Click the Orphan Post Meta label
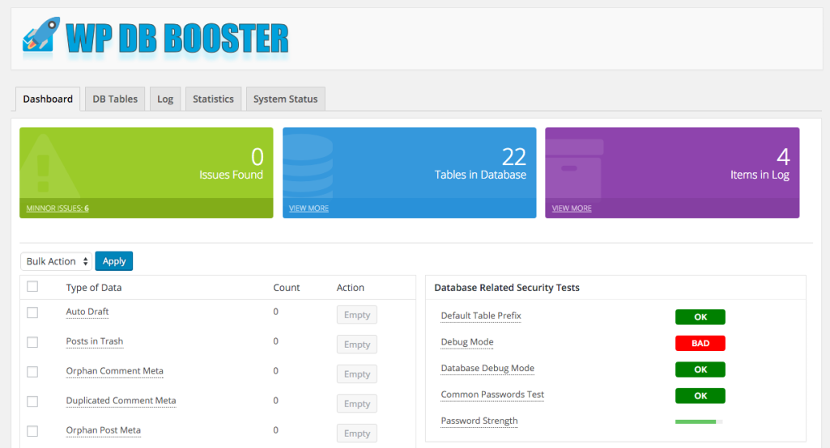830x448 pixels. click(103, 430)
